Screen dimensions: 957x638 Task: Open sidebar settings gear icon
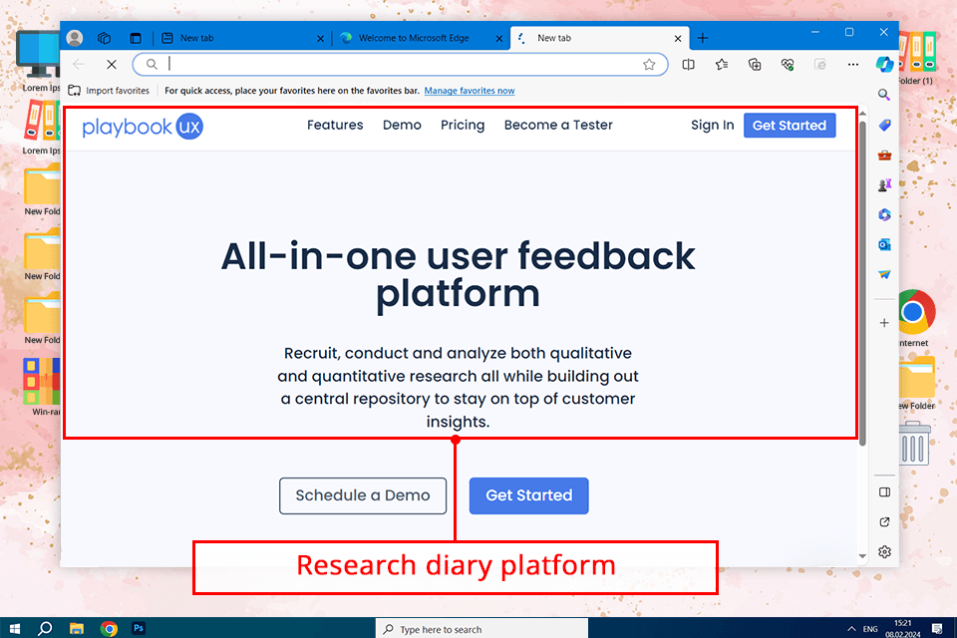[884, 552]
